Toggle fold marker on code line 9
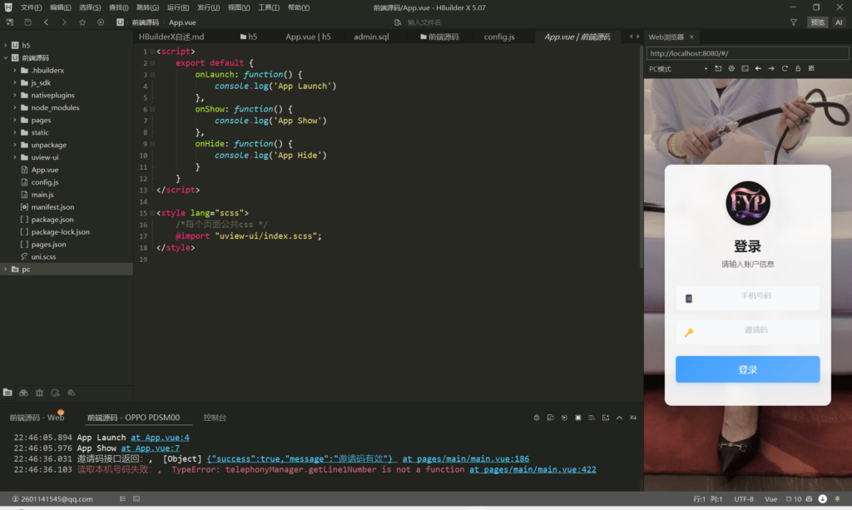The width and height of the screenshot is (852, 510). tap(152, 144)
